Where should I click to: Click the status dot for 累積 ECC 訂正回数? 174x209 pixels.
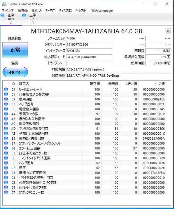click(x=6, y=173)
